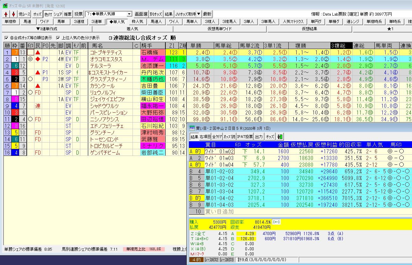412x265 pixels.
Task: Click the オッズ読 button in the 買い目 window
Action: point(229,136)
